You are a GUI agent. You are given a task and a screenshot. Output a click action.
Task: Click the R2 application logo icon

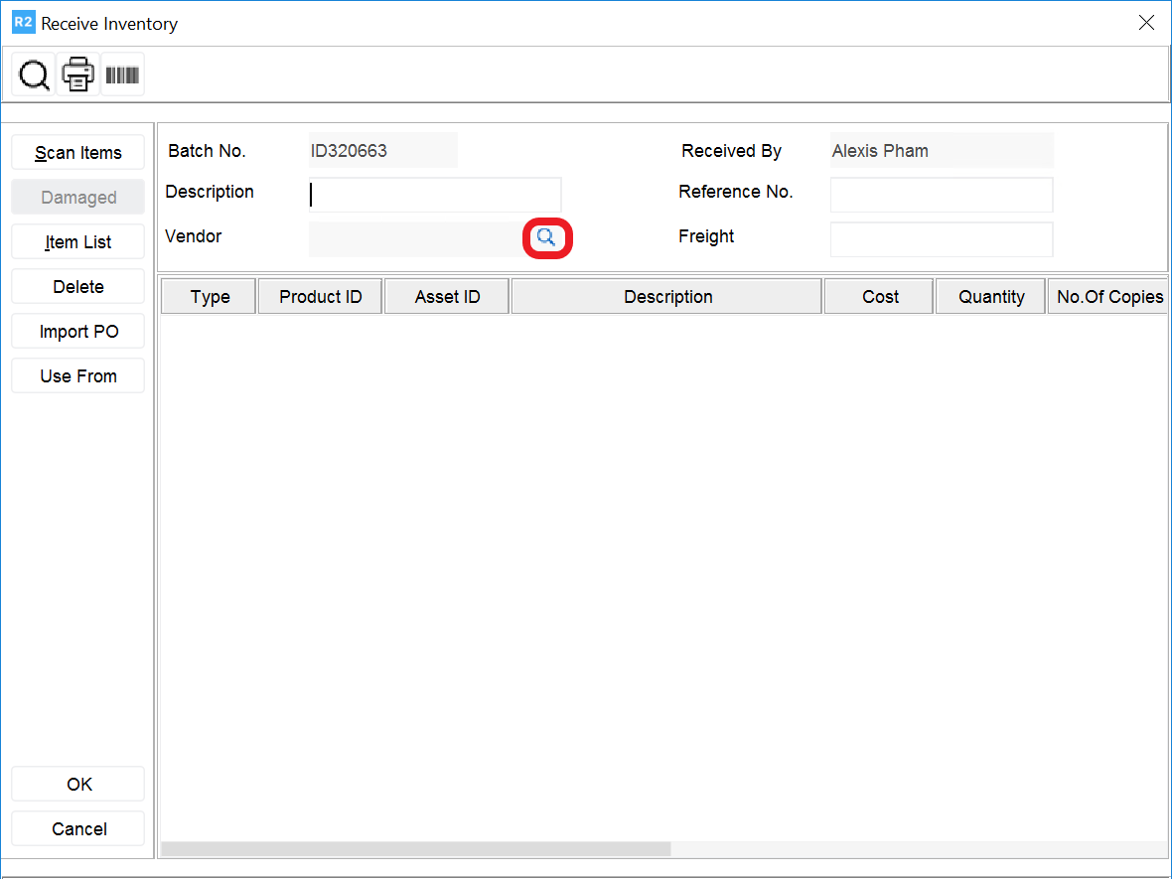23,23
